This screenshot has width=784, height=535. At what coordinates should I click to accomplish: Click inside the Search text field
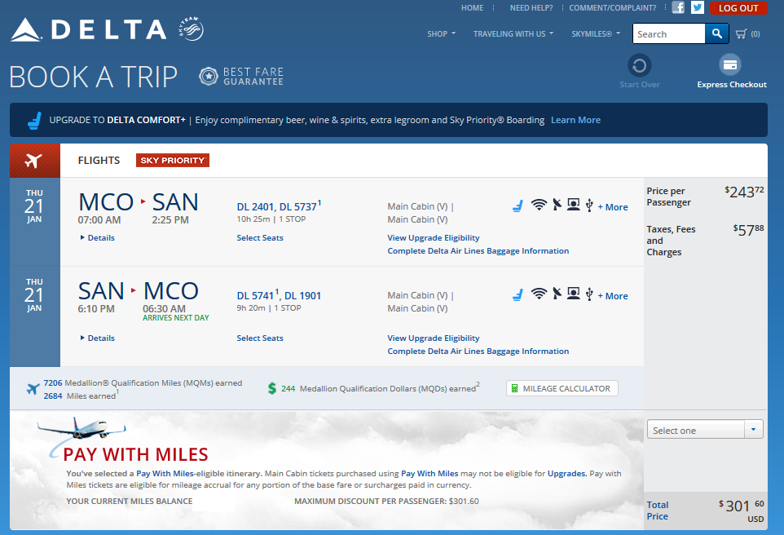(668, 34)
